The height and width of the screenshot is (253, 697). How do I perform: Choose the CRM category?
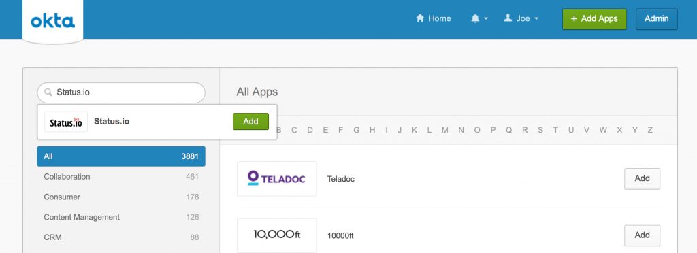pos(121,237)
